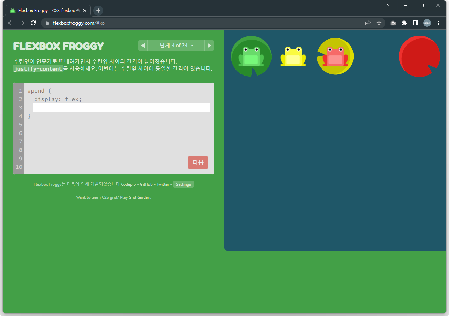Go to previous level with left arrow
The height and width of the screenshot is (316, 449).
pos(143,46)
